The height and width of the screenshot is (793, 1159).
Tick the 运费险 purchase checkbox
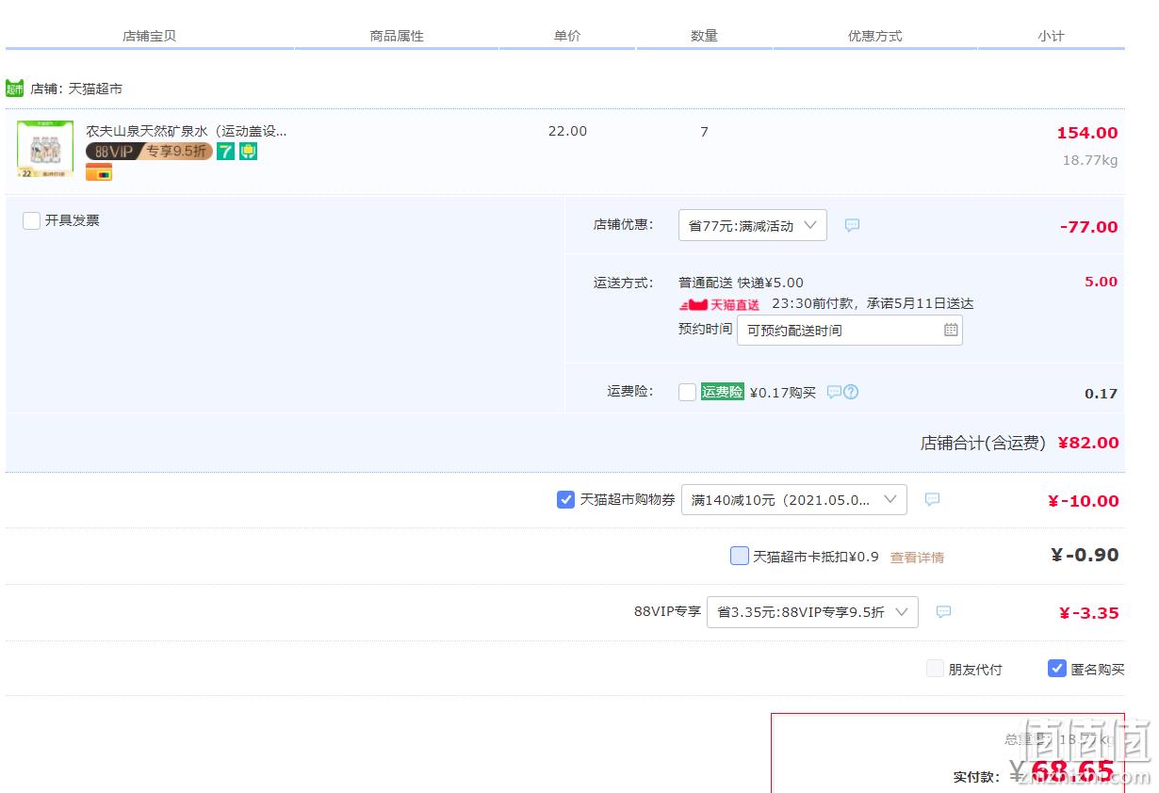pyautogui.click(x=687, y=392)
